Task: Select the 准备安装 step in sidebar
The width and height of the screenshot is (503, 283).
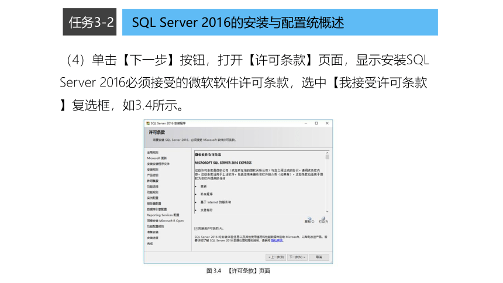Action: [153, 232]
